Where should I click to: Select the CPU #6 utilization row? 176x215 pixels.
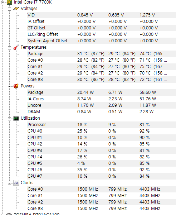101,169
